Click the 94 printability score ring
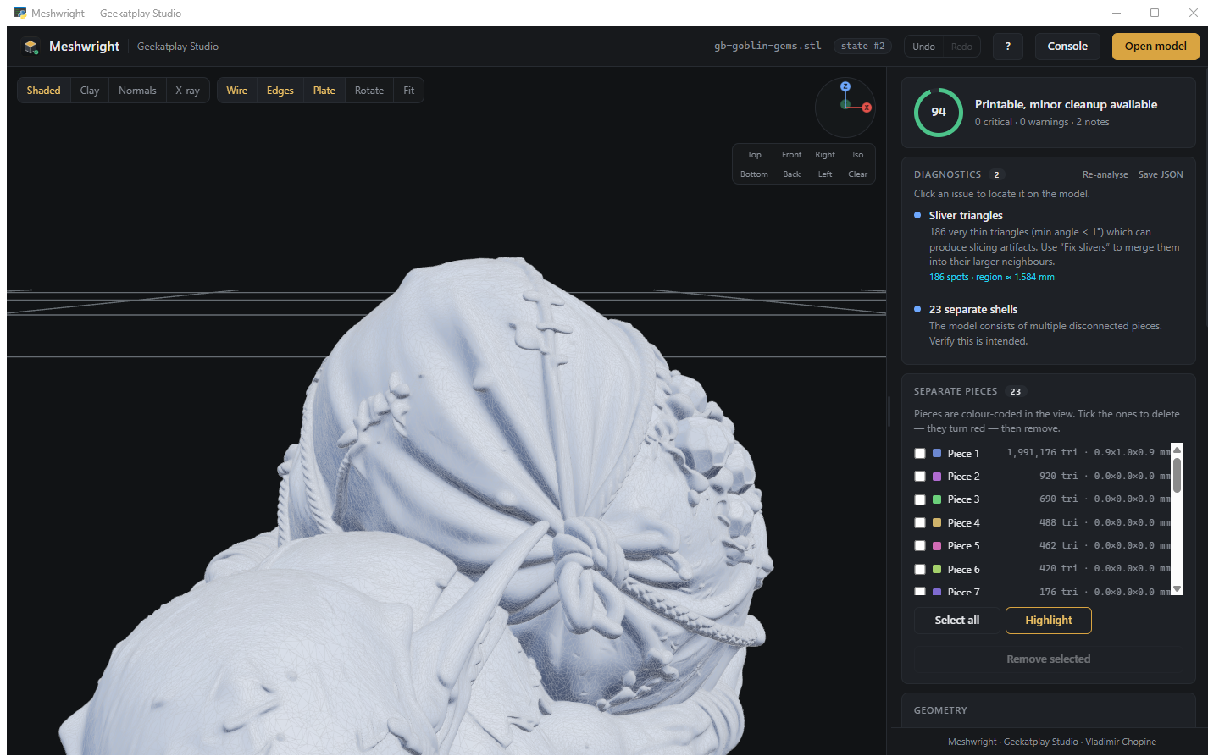1208x756 pixels. [x=939, y=112]
